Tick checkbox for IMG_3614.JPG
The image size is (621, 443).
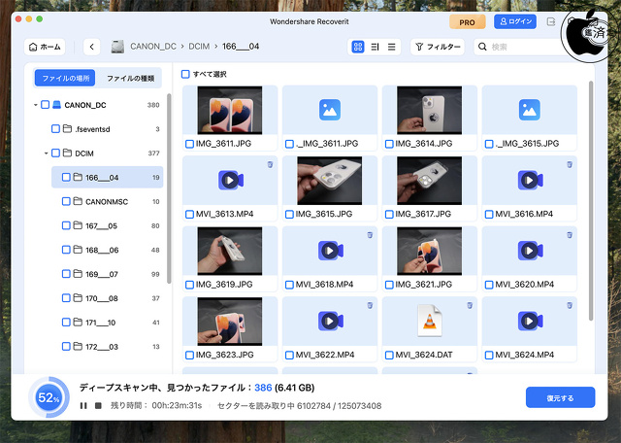[x=389, y=144]
